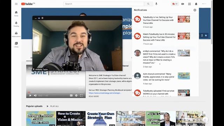Toggle subtitles on the trailer player
Image resolution: width=224 pixels, height=126 pixels.
(x=71, y=96)
